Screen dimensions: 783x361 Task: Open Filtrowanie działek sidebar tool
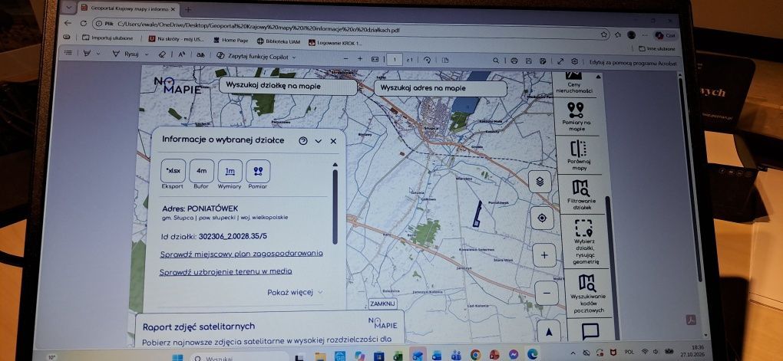pos(581,195)
